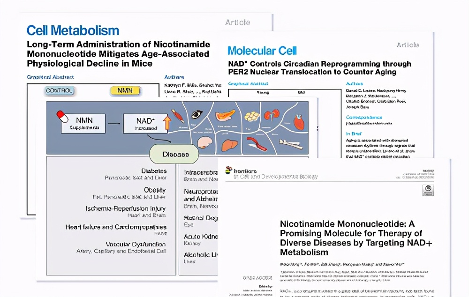Open the NAD+ Controls Circadian Reprogramming article title

click(x=319, y=68)
